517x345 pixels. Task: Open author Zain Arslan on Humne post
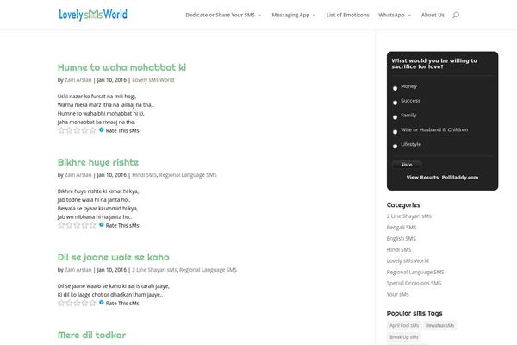(x=78, y=80)
